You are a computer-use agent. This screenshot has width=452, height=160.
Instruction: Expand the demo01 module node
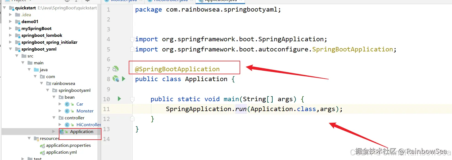(10, 21)
